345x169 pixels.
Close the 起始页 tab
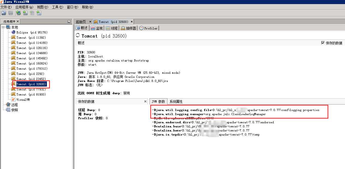pos(90,22)
